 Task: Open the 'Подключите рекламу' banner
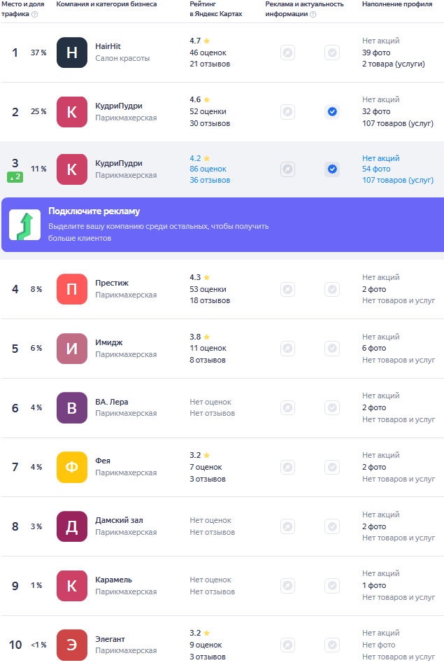click(x=222, y=225)
